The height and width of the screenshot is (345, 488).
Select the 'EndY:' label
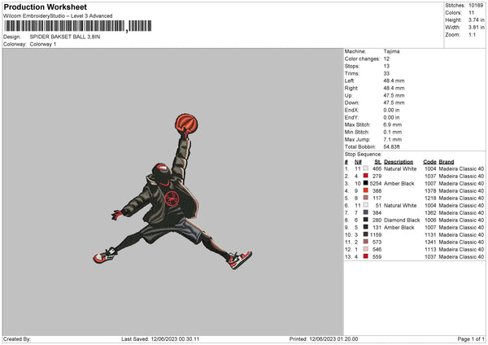point(351,117)
